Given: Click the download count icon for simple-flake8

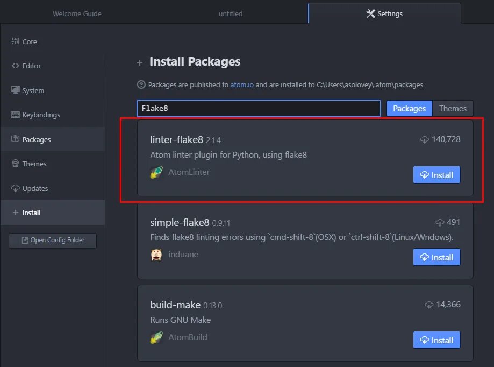Looking at the screenshot, I should click(x=440, y=222).
